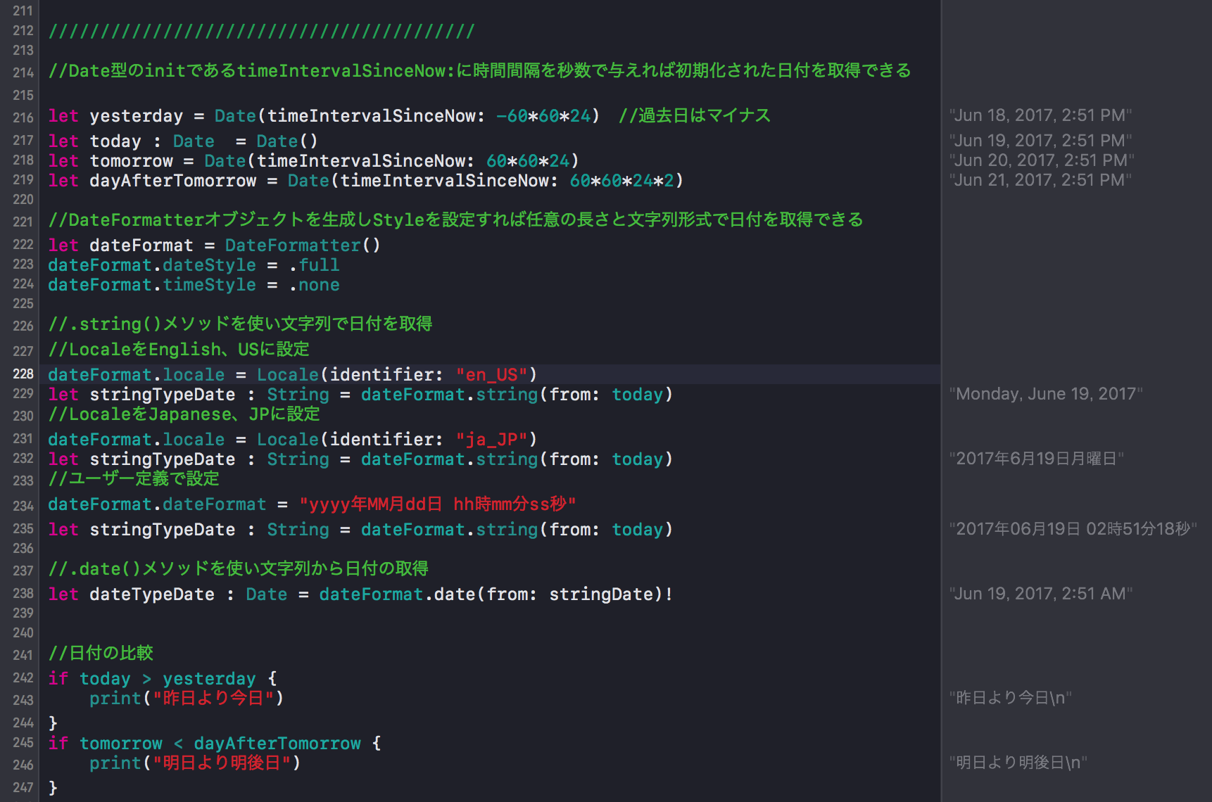This screenshot has width=1212, height=802.
Task: Click line number 235 in the gutter
Action: point(23,528)
